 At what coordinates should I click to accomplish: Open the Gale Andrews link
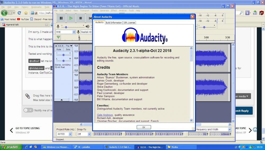click(105, 115)
